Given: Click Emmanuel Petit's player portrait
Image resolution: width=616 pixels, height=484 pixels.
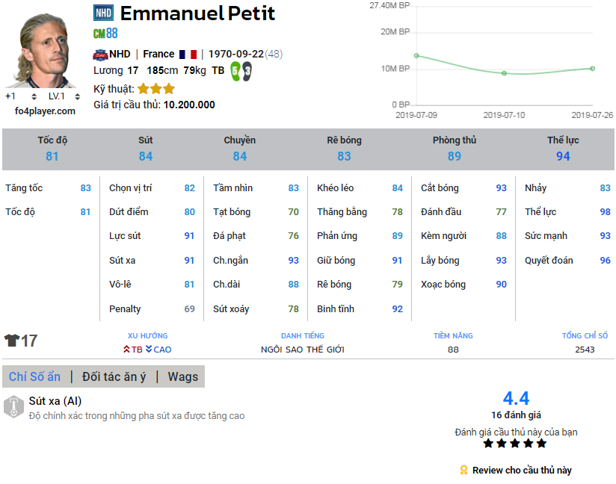Looking at the screenshot, I should (42, 49).
